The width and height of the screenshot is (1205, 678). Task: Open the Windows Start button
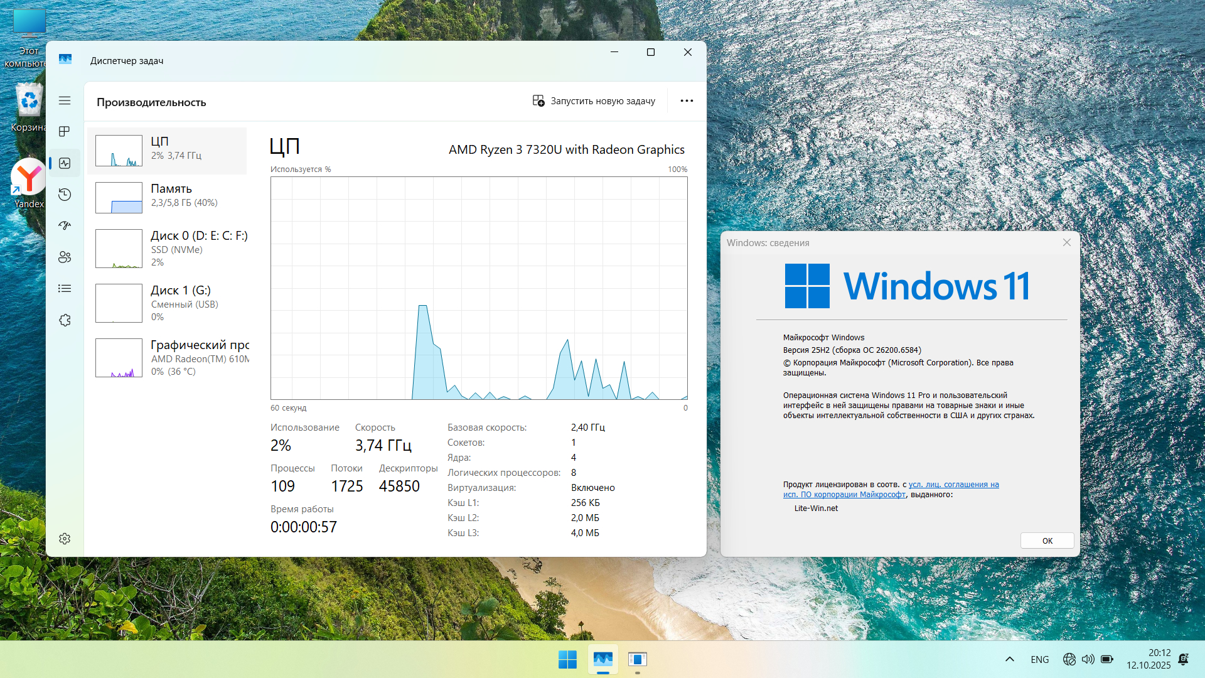(x=567, y=659)
